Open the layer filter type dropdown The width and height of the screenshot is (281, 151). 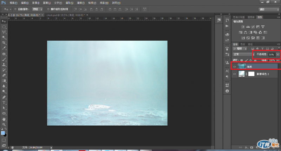coord(240,49)
